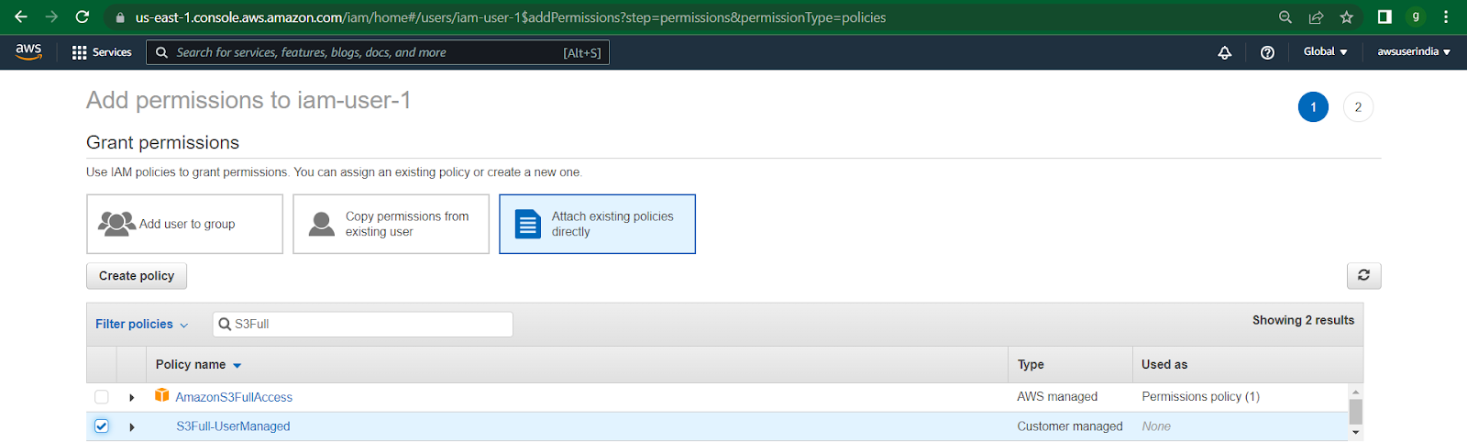Image resolution: width=1467 pixels, height=442 pixels.
Task: Click the browser address bar URL
Action: pos(511,17)
